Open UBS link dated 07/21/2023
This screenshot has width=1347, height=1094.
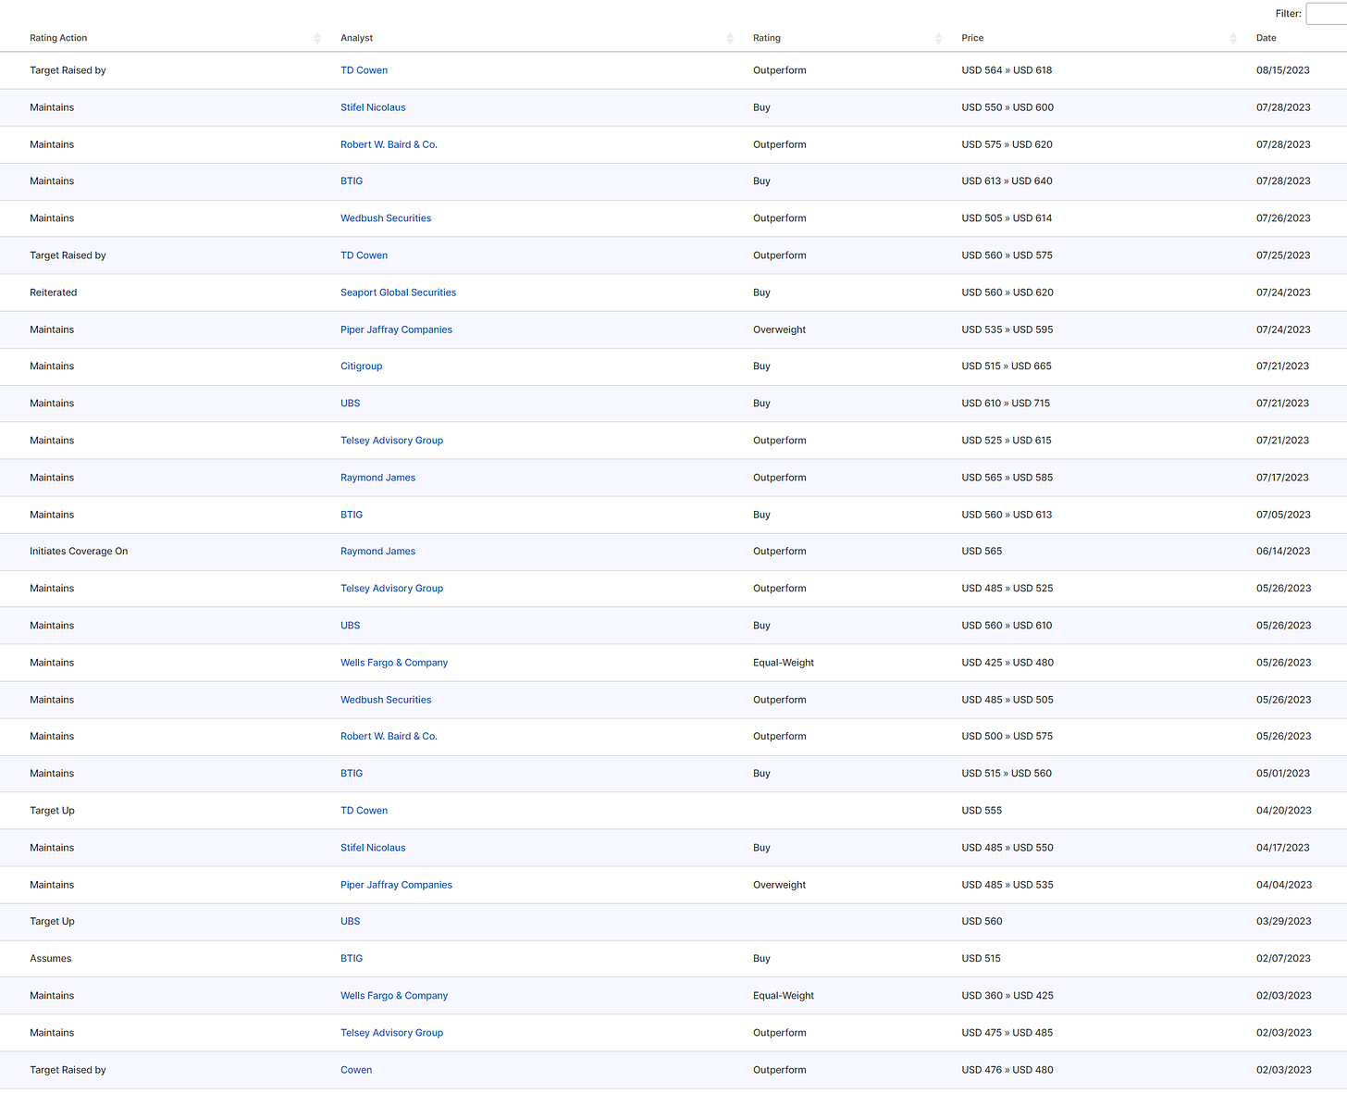(350, 404)
